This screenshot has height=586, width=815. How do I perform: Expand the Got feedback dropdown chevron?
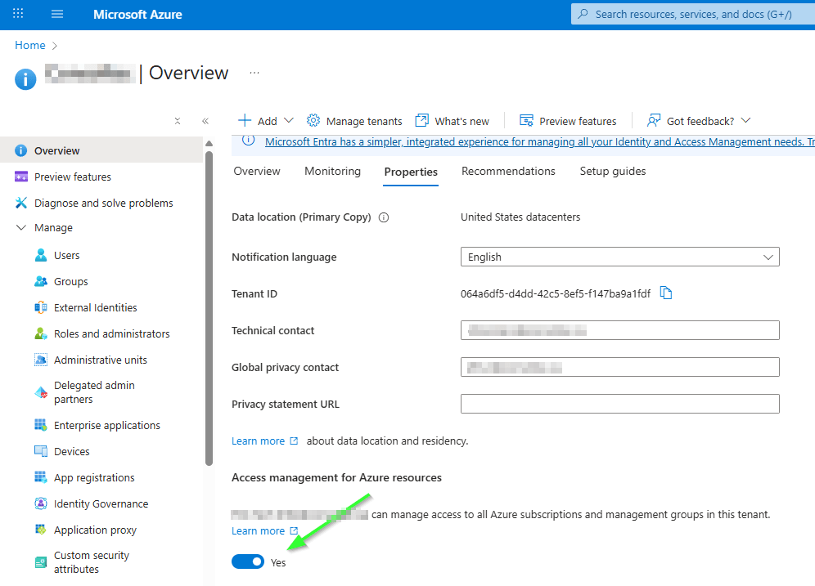746,120
